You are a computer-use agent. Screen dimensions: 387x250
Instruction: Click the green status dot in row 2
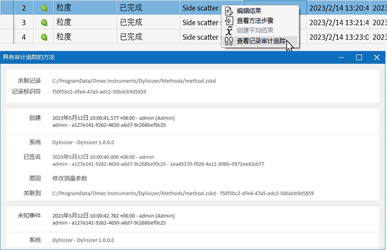(x=44, y=8)
